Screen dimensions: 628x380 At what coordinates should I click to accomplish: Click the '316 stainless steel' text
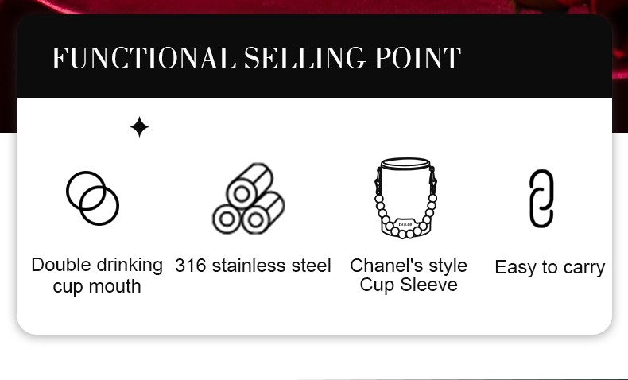tap(253, 266)
